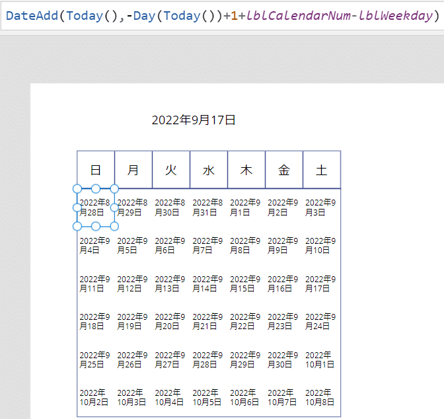444x419 pixels.
Task: Click the calendar cell 2022年9月23日
Action: 284,322
